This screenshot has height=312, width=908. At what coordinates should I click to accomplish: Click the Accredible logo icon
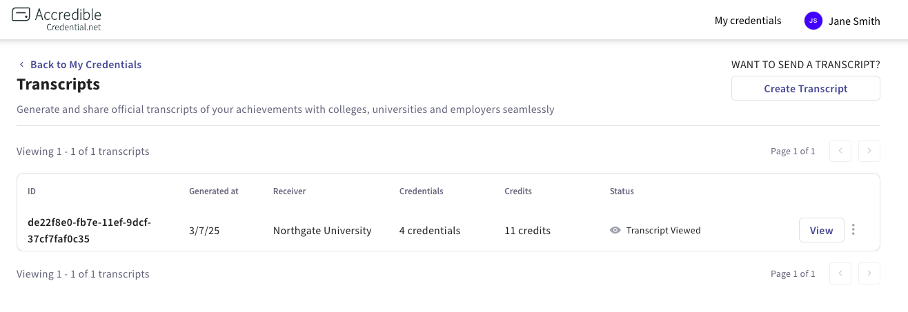pos(21,14)
